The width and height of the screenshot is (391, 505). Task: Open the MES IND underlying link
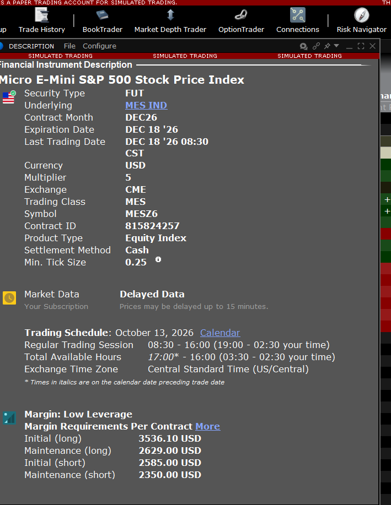(x=146, y=105)
